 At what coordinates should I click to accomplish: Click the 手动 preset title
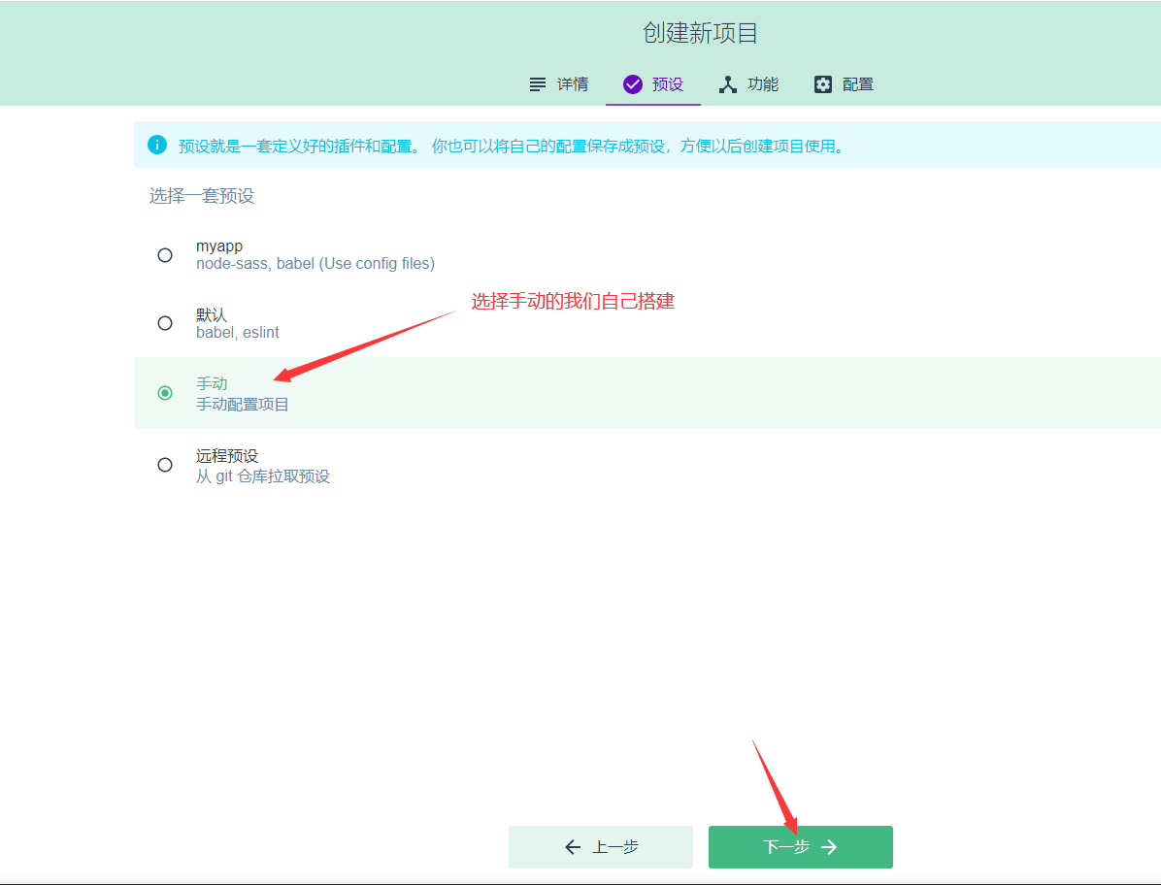click(212, 383)
